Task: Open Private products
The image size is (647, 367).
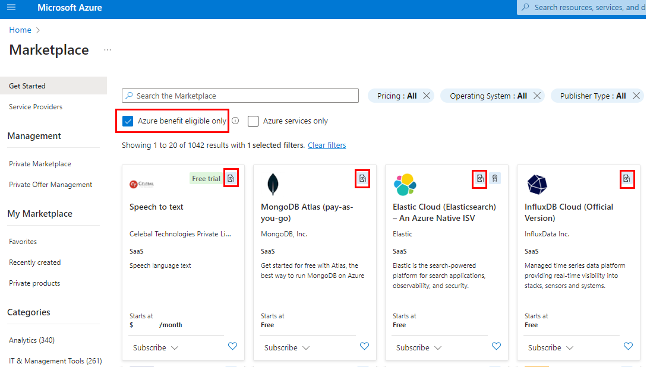Action: 34,283
